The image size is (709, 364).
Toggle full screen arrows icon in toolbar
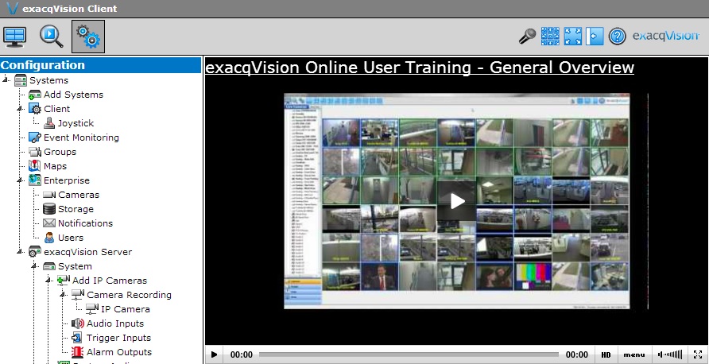(572, 37)
